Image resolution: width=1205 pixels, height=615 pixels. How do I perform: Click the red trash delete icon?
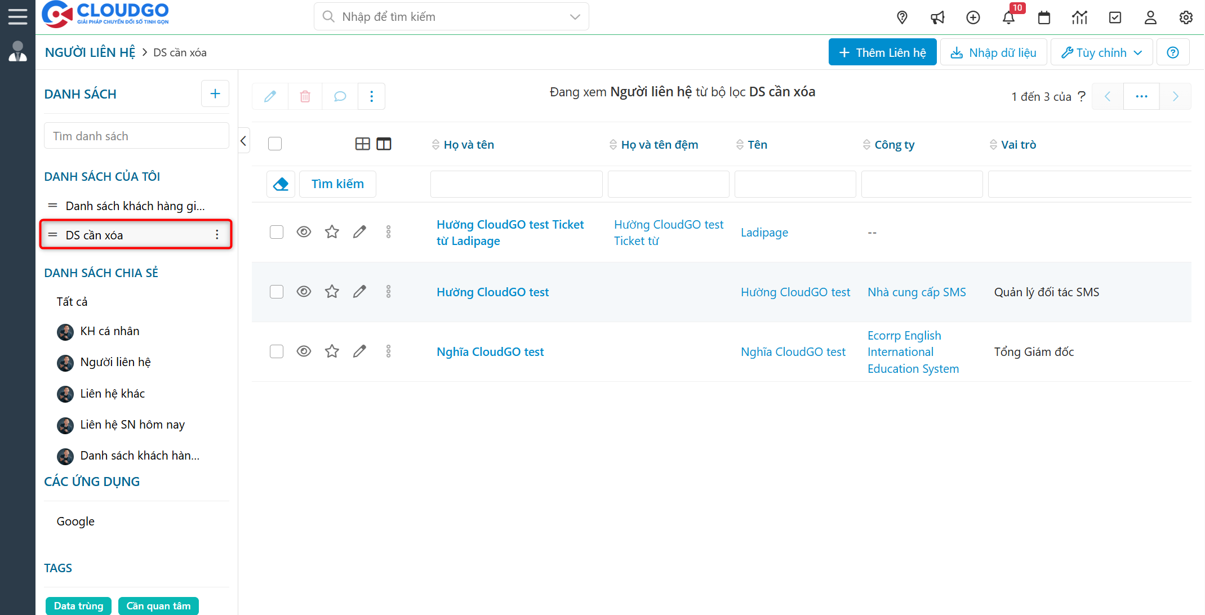coord(305,96)
